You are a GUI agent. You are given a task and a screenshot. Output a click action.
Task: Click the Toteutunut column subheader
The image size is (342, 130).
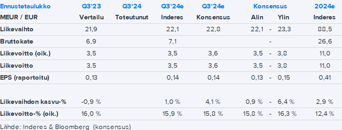132,17
